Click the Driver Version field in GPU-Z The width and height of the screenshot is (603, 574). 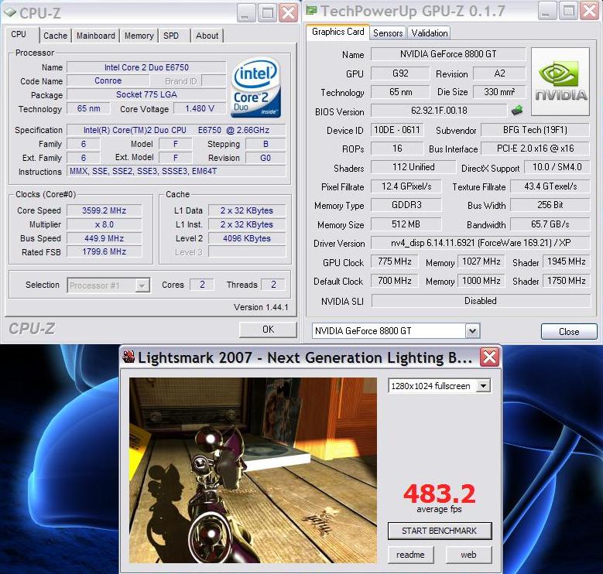(x=481, y=243)
